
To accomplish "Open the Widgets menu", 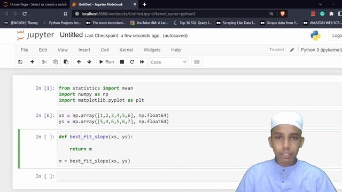I will click(152, 50).
